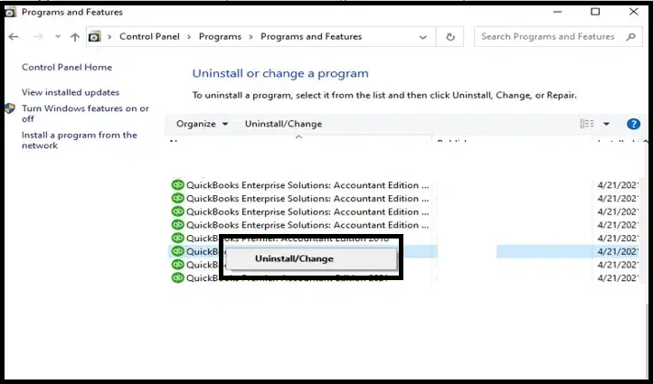The image size is (653, 384).
Task: Click the Windows features shield icon
Action: click(10, 108)
